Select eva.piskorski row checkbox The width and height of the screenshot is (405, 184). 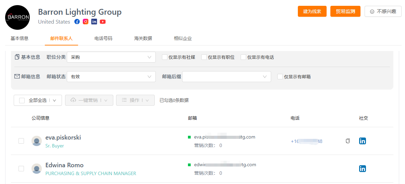(x=21, y=141)
